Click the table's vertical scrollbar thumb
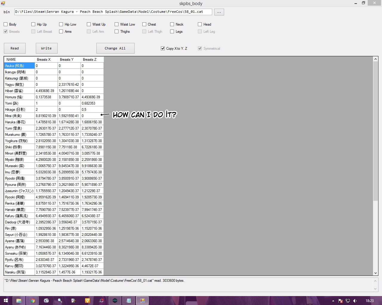The height and width of the screenshot is (305, 382). [x=375, y=131]
